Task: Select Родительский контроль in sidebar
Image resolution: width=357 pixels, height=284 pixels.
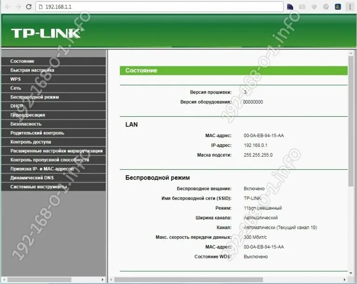Action: point(53,133)
